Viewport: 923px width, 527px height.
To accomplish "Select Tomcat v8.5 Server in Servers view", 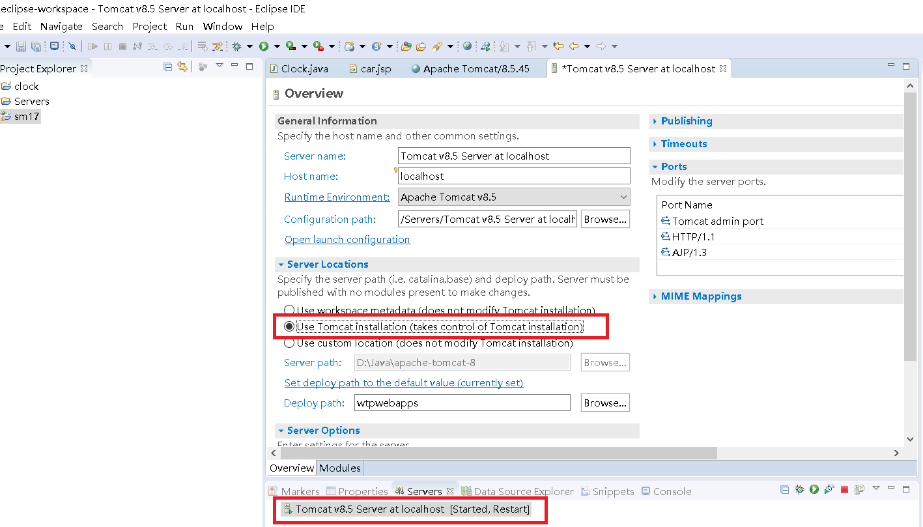I will pyautogui.click(x=406, y=509).
